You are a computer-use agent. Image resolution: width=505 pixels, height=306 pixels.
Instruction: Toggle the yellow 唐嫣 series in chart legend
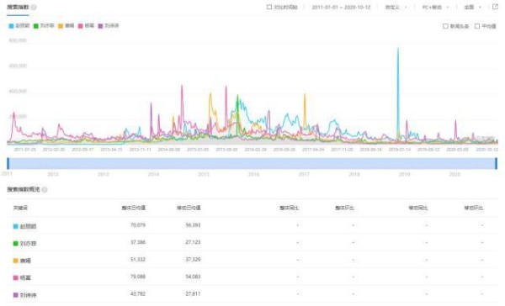point(66,26)
